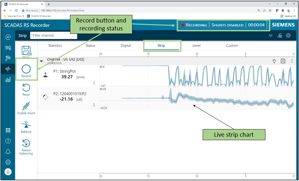This screenshot has height=181, width=299.
Task: Click Revert balancing icon
Action: (26, 143)
